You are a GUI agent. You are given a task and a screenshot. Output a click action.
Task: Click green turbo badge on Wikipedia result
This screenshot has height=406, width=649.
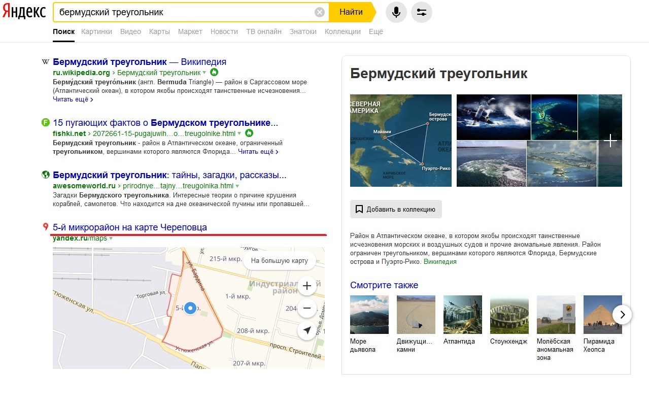click(214, 73)
